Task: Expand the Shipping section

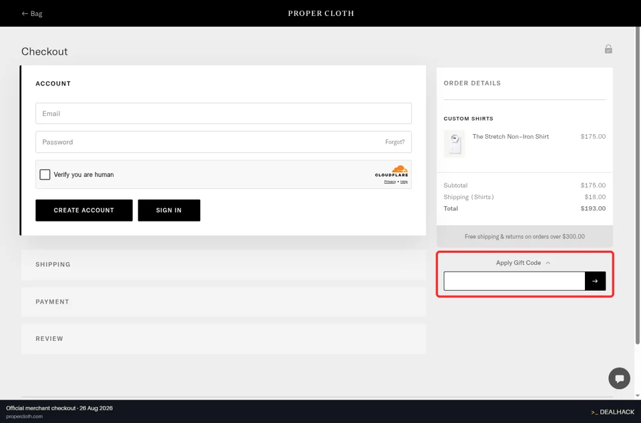Action: (224, 265)
